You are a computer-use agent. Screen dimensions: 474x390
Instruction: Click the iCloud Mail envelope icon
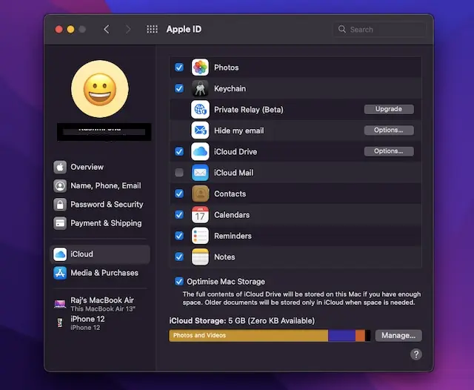coord(200,173)
